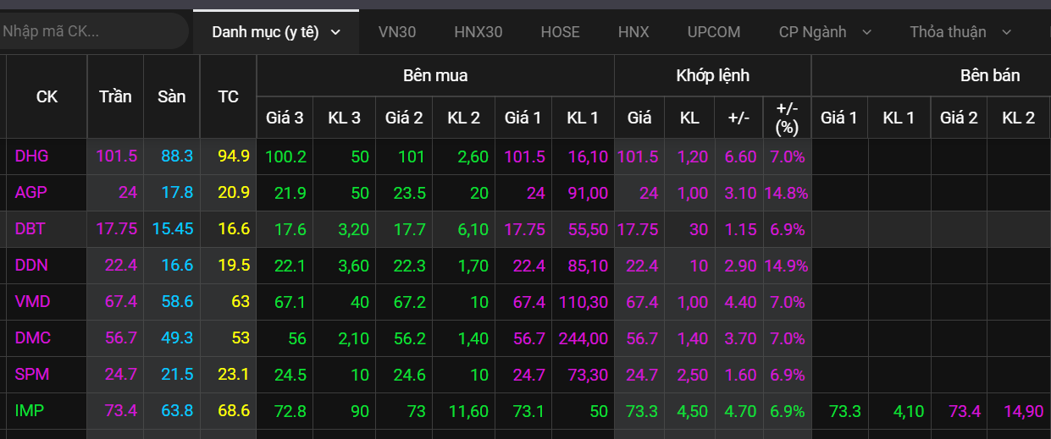Open the UPCOM tab
Image resolution: width=1051 pixels, height=439 pixels.
[714, 32]
